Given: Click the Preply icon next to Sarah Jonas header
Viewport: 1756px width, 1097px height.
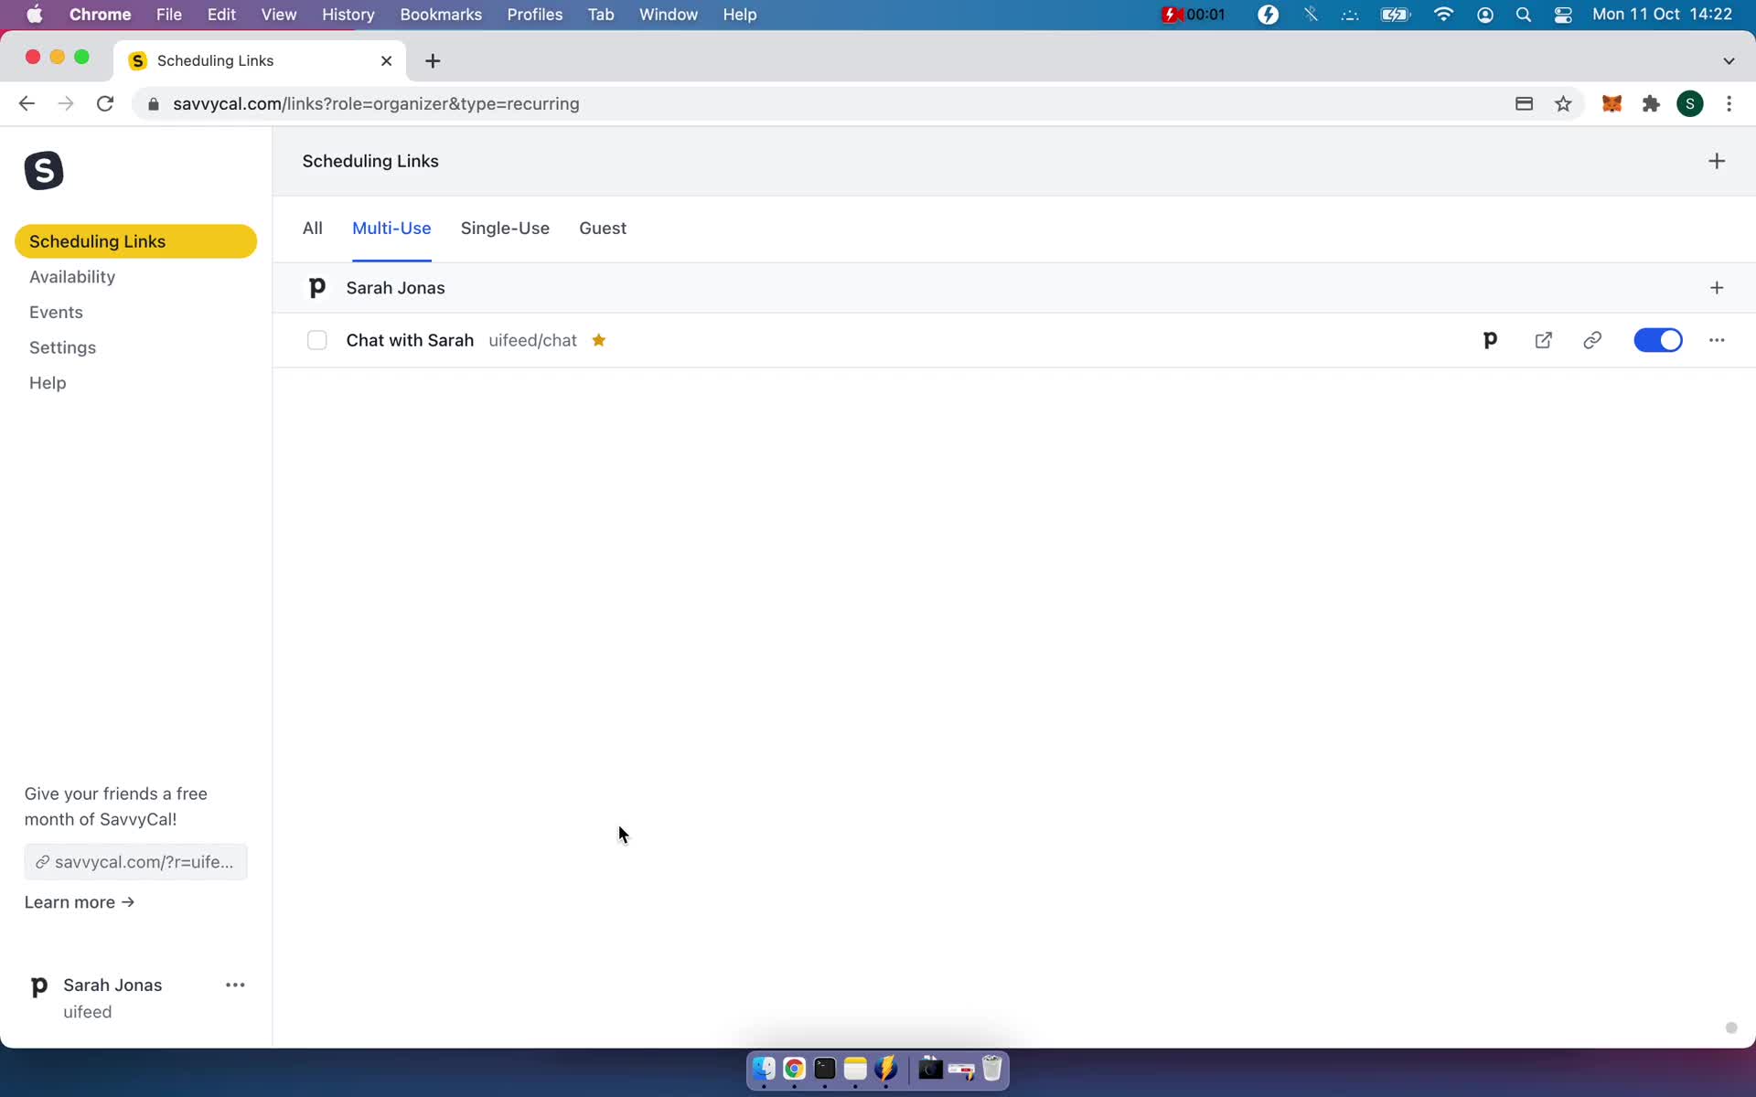Looking at the screenshot, I should [317, 287].
